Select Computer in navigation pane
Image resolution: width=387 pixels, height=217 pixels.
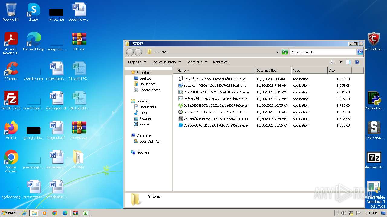point(144,136)
